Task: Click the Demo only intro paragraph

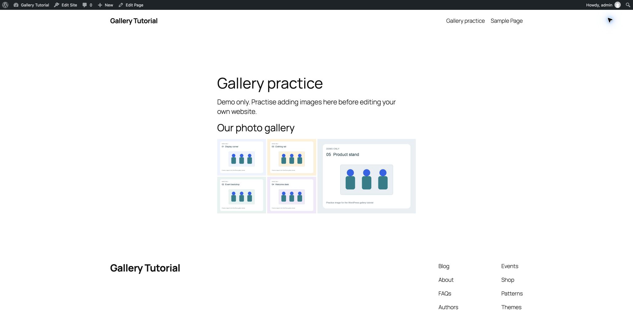Action: [x=306, y=107]
